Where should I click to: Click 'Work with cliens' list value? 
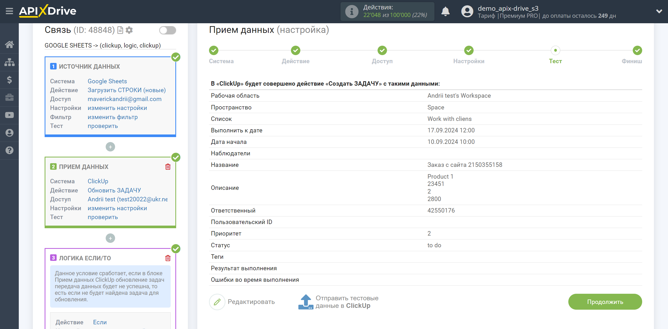[x=449, y=119]
